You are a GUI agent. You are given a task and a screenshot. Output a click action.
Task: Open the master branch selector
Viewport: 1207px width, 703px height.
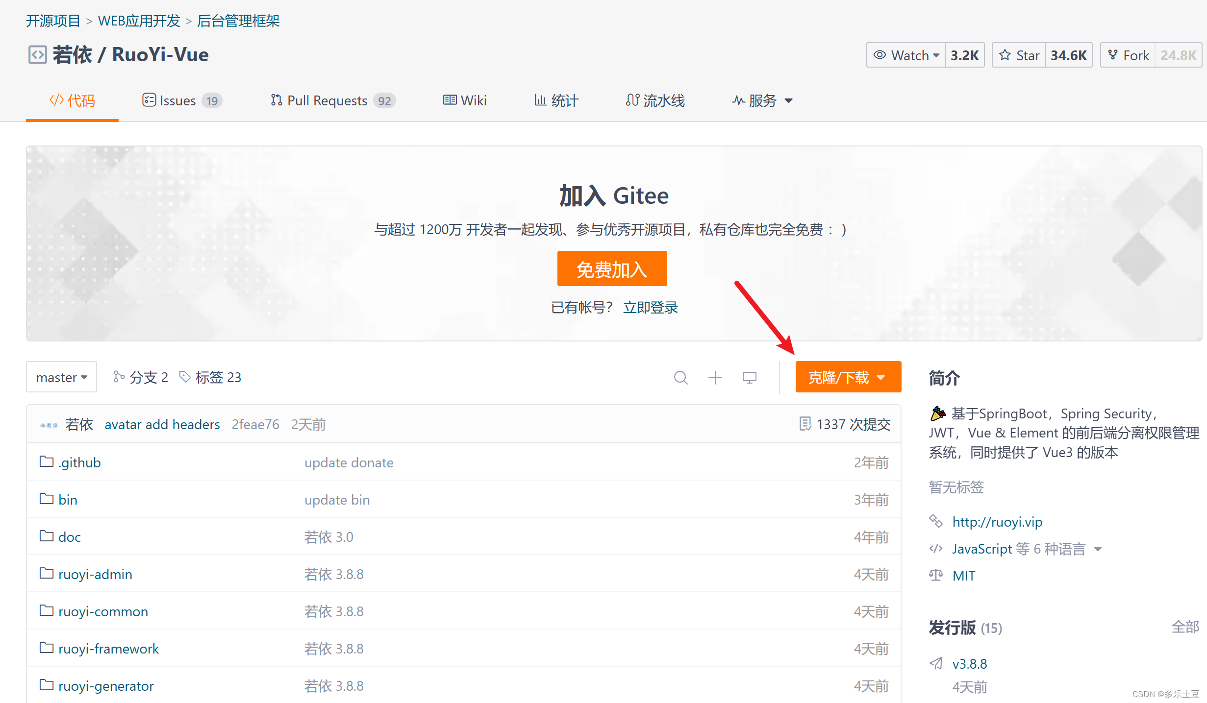(x=61, y=377)
